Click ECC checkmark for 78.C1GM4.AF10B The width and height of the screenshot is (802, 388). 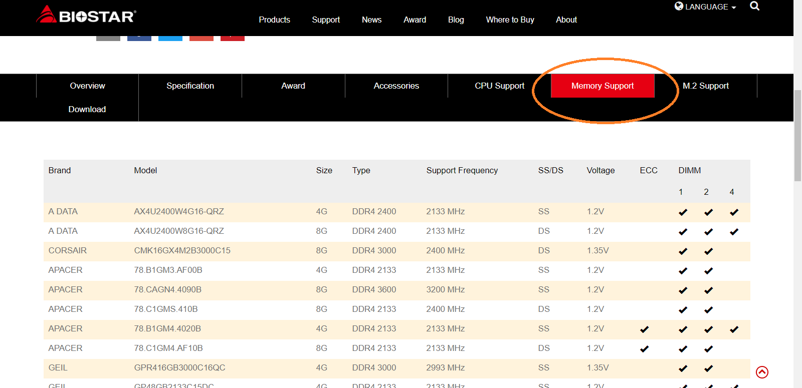point(644,349)
